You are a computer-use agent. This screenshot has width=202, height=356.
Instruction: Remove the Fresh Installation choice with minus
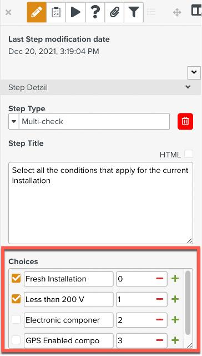160,279
